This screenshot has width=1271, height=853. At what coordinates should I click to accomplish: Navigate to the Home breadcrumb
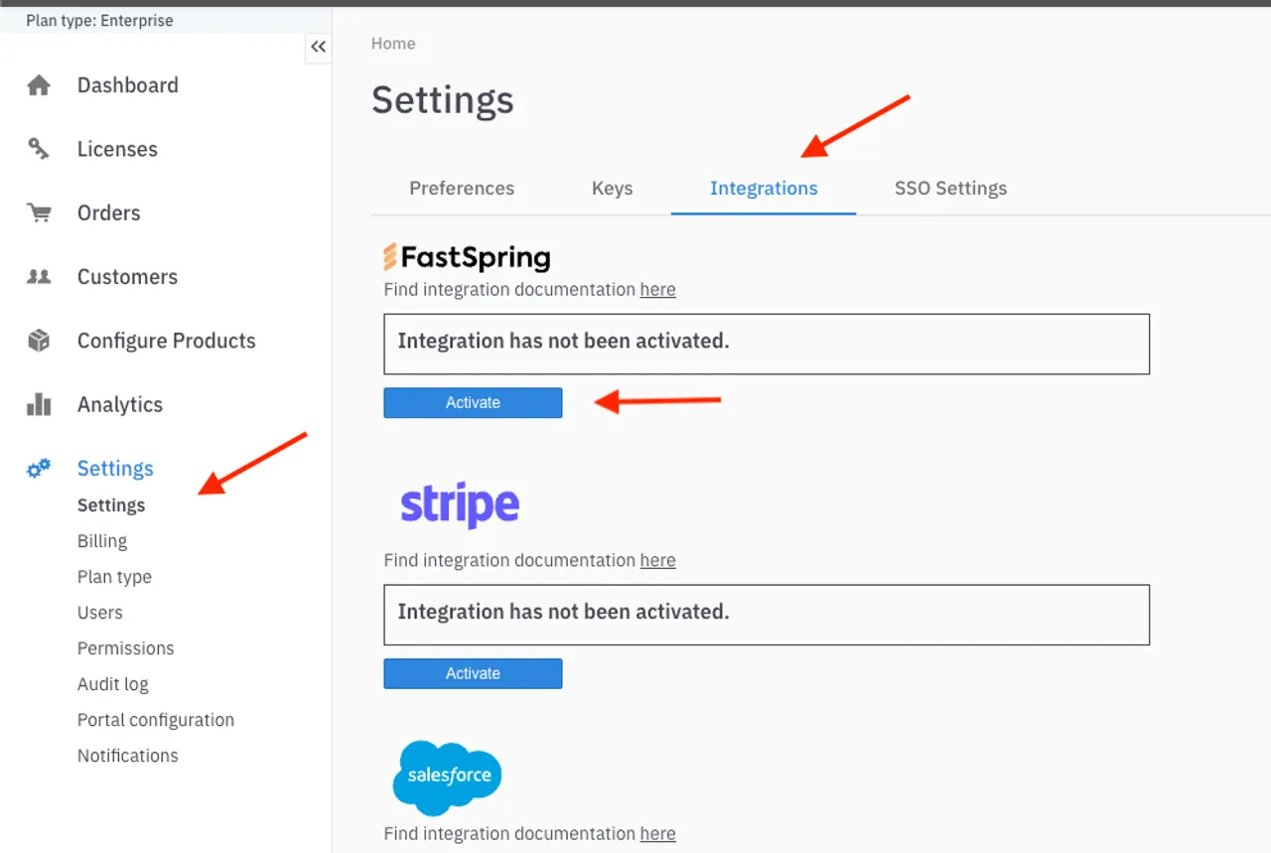[x=393, y=43]
